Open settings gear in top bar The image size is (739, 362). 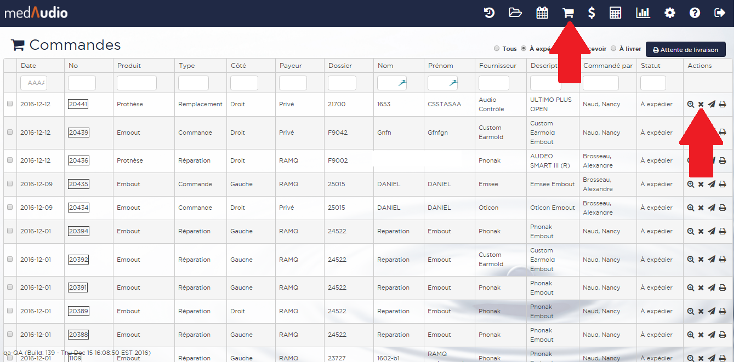669,13
